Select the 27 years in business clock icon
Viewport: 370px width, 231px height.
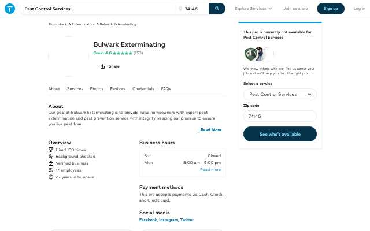coord(51,177)
